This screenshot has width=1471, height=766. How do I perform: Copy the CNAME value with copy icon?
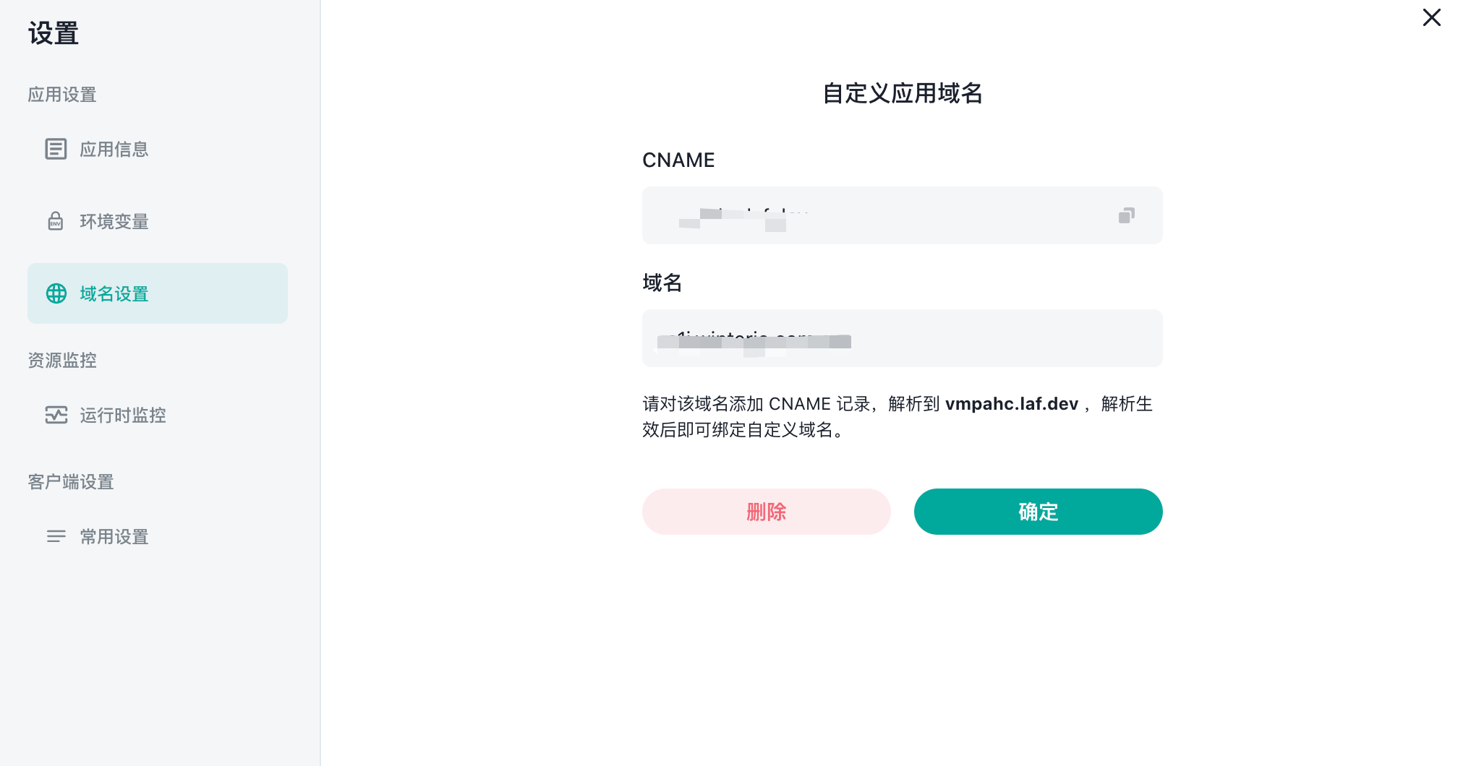[1126, 215]
